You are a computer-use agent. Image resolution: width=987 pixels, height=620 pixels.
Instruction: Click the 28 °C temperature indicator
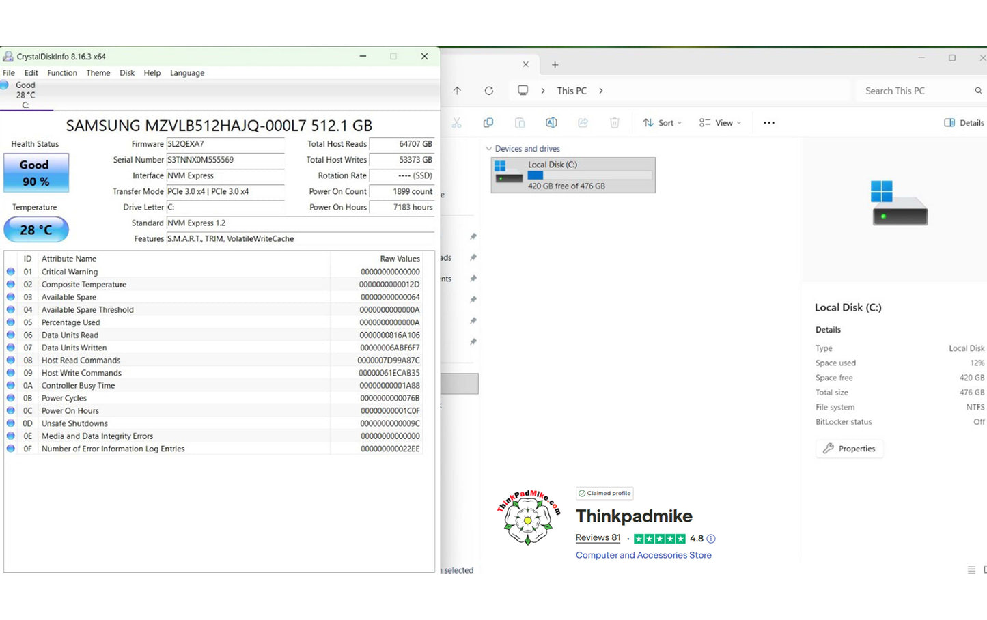coord(36,229)
